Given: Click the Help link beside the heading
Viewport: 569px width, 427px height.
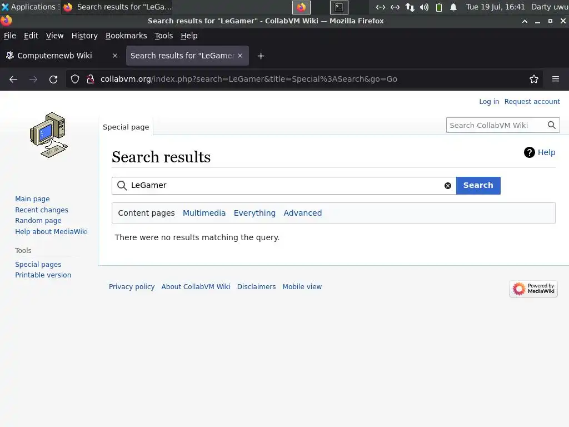Looking at the screenshot, I should click(x=547, y=152).
